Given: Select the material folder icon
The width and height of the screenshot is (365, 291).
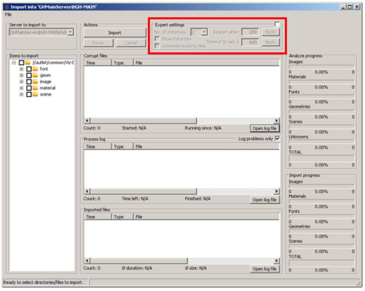Looking at the screenshot, I should pos(35,88).
